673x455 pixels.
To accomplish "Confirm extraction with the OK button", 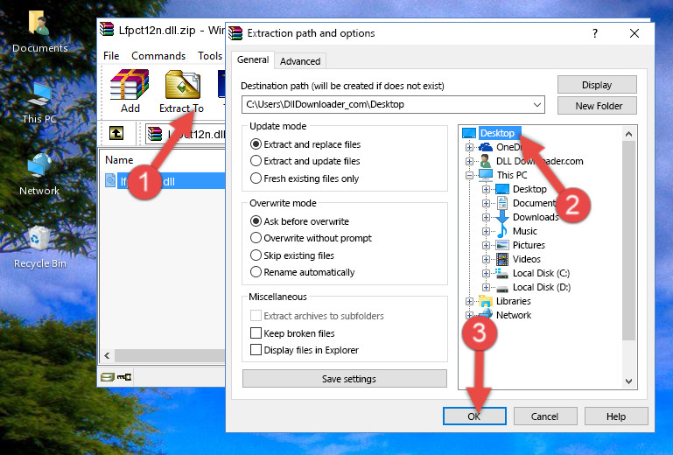I will (474, 416).
